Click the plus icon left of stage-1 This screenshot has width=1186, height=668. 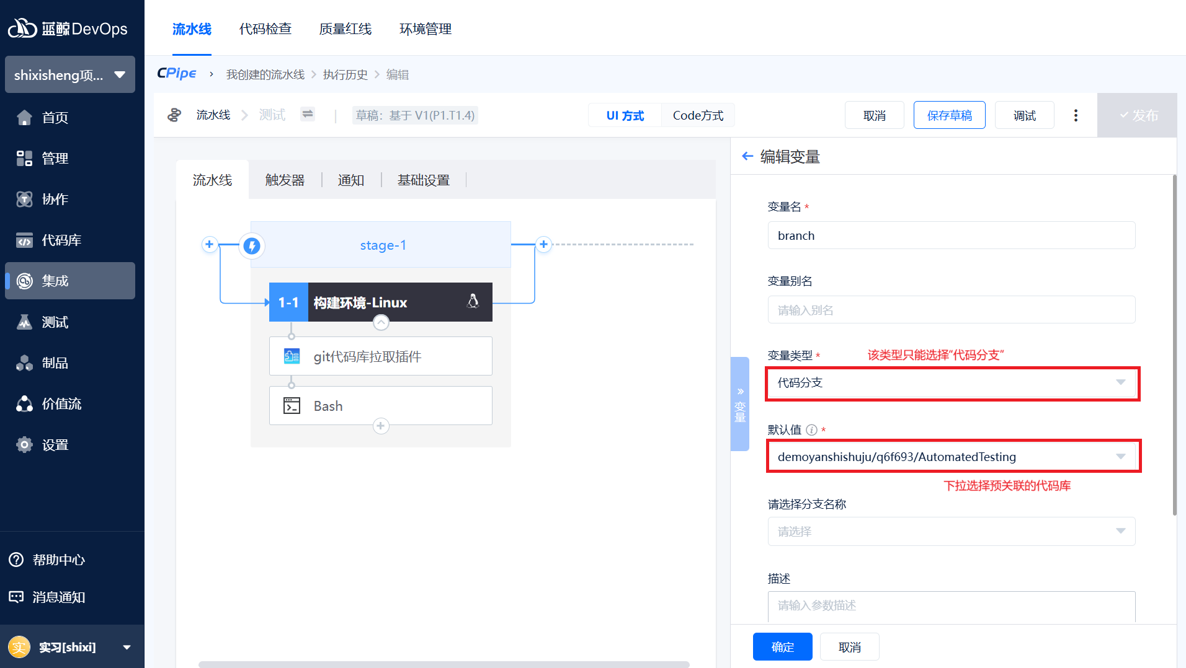pos(210,244)
